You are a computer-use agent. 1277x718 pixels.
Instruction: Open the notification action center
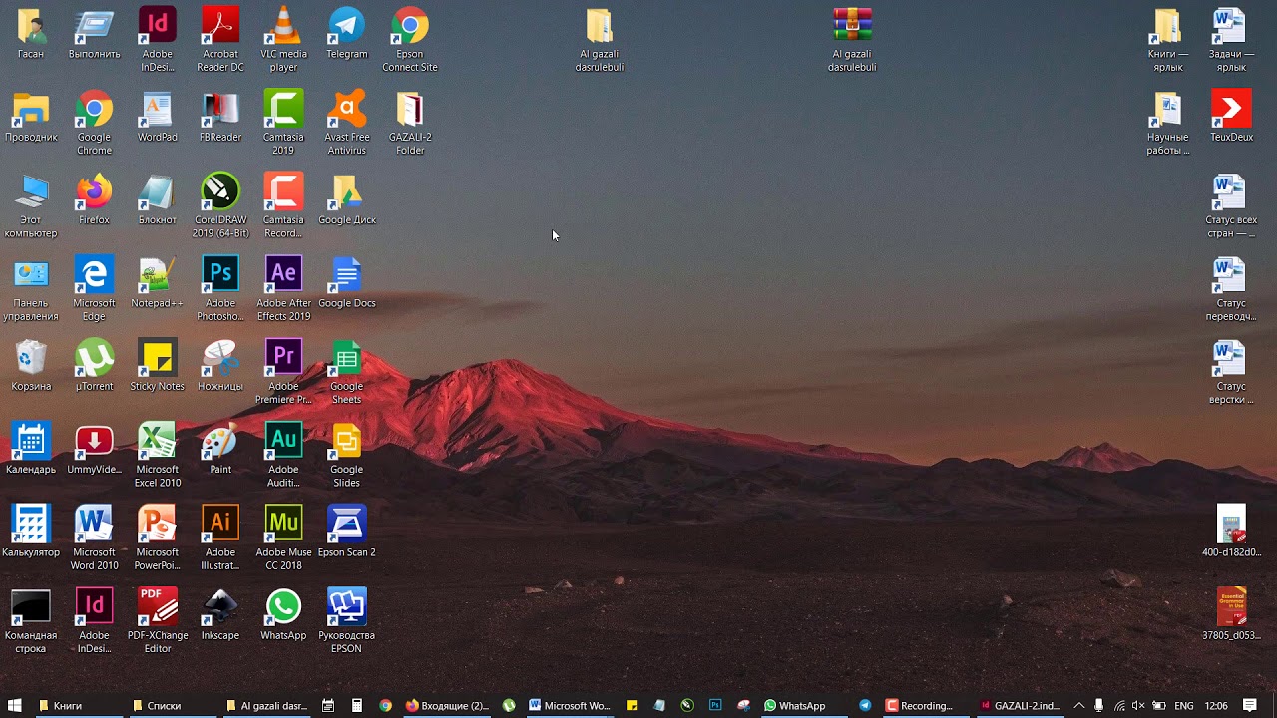(x=1250, y=706)
